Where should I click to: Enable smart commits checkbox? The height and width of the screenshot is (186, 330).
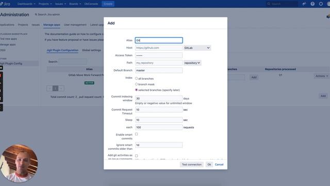(136, 134)
